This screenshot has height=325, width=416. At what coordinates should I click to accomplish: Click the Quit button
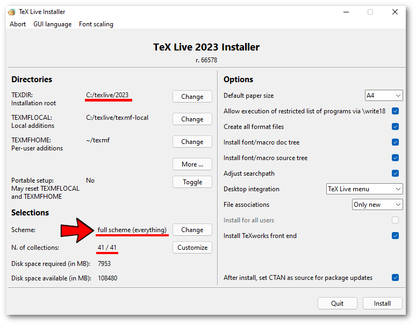(x=337, y=304)
